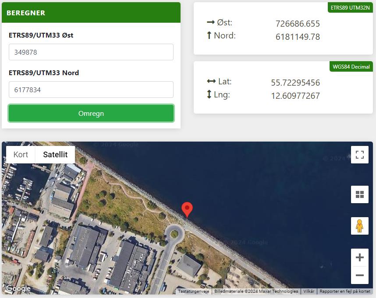Select the Street View pegman icon
376x298 pixels.
click(x=359, y=226)
